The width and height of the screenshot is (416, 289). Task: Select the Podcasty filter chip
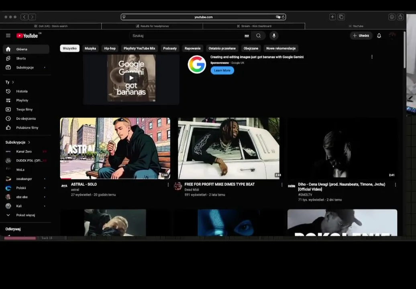pos(170,49)
